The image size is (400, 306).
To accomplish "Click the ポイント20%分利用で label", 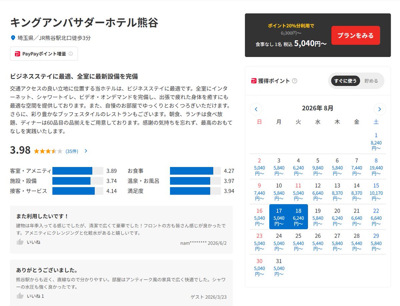I will 291,26.
